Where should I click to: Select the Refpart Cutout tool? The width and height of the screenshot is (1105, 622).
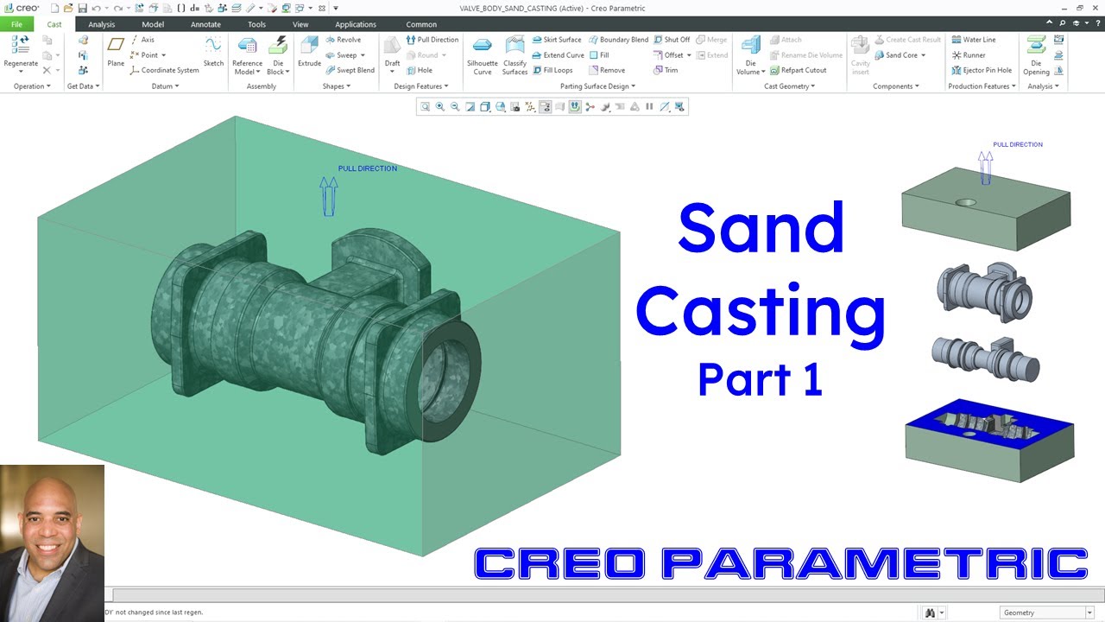pyautogui.click(x=798, y=70)
